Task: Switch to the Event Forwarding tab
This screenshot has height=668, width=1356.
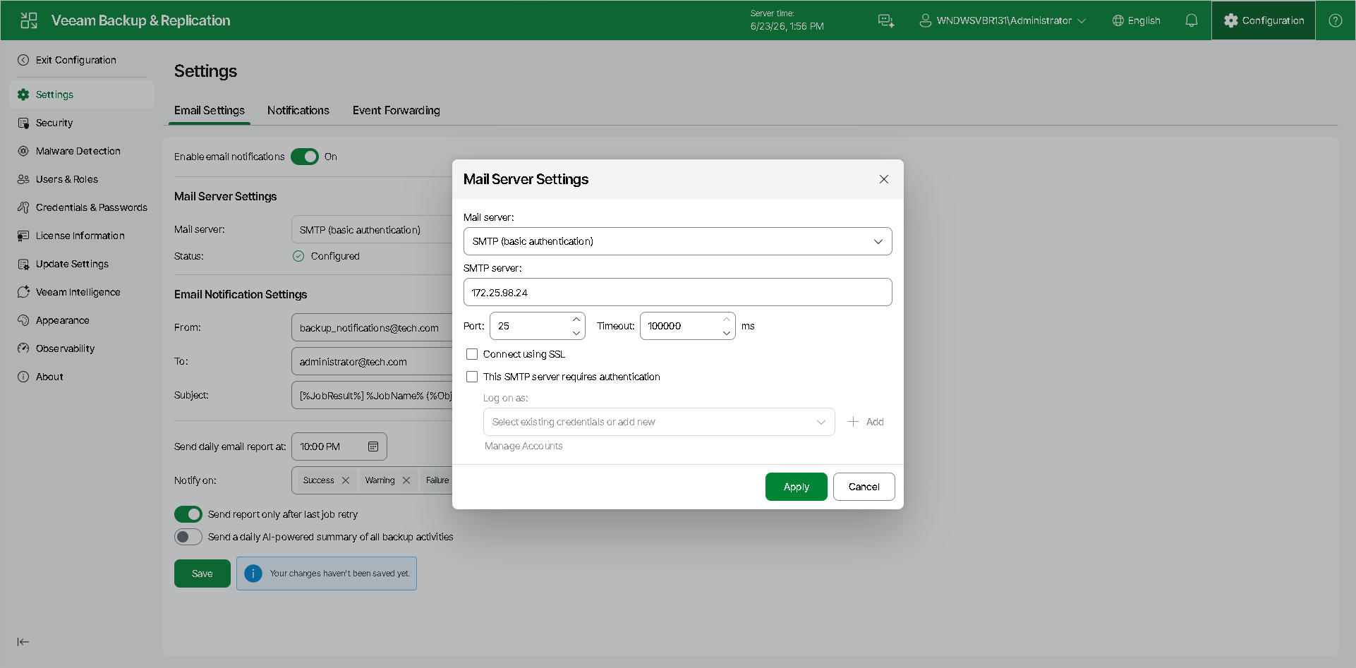Action: click(396, 110)
